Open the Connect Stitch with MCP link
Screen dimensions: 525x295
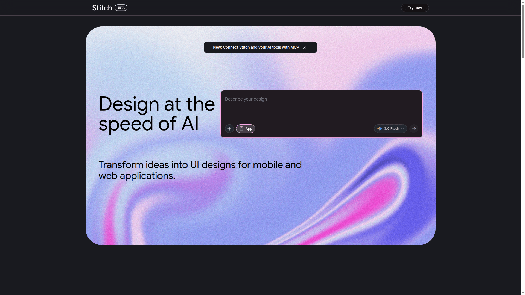(261, 47)
